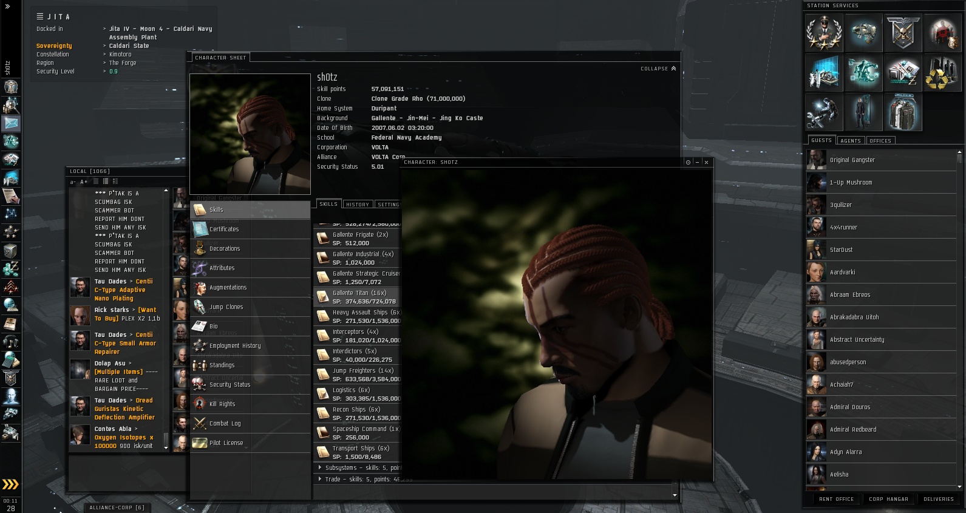Image resolution: width=966 pixels, height=513 pixels.
Task: Open the red chevrons icon in the Neocom
Action: (x=11, y=287)
